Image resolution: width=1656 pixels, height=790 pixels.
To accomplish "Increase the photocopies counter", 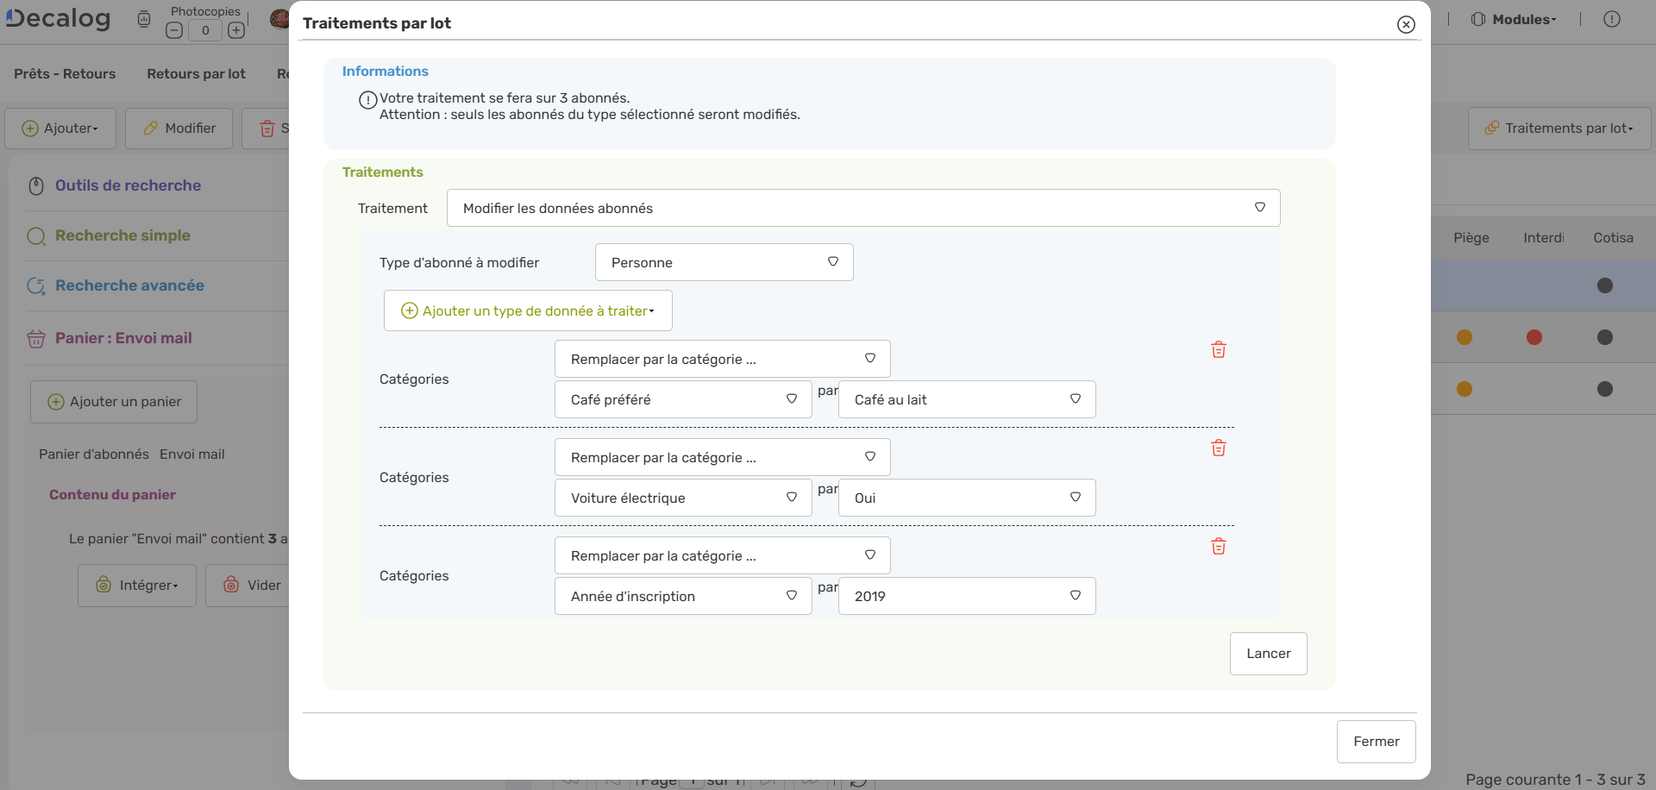I will (x=236, y=30).
